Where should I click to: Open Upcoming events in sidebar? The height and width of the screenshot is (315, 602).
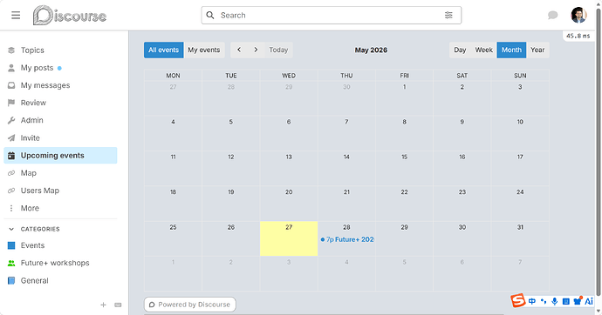pos(60,156)
